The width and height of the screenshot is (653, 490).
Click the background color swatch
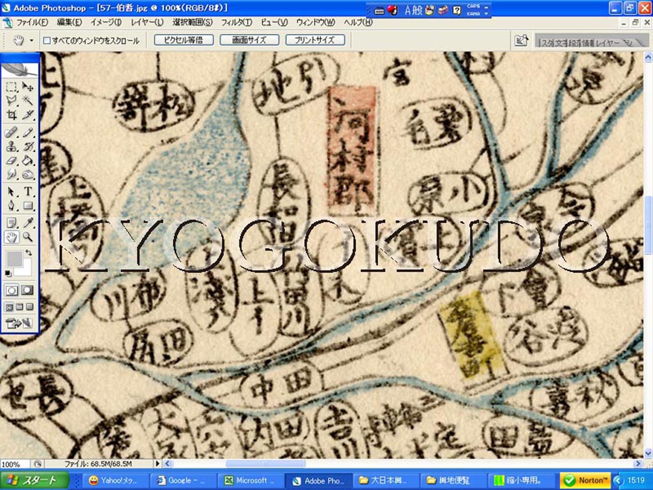[x=26, y=271]
